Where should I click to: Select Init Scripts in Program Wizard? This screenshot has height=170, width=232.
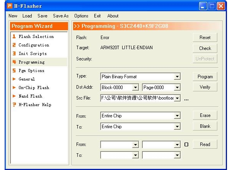[x=32, y=53]
